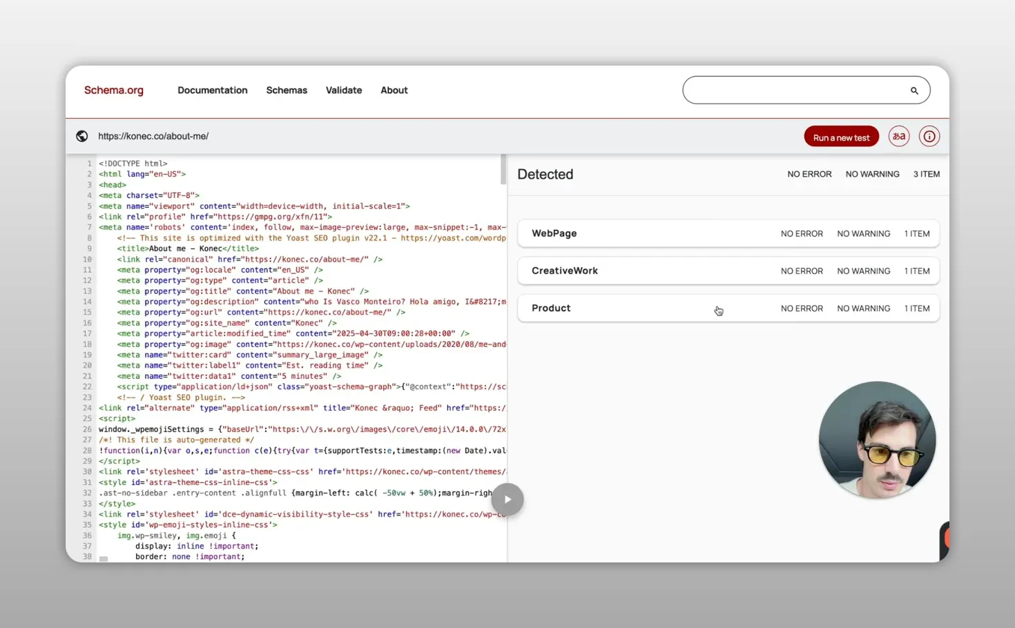The height and width of the screenshot is (628, 1015).
Task: Expand the WebPage result row
Action: 728,234
